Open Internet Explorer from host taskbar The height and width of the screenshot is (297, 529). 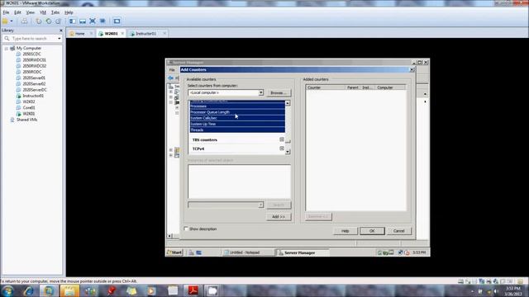point(28,290)
